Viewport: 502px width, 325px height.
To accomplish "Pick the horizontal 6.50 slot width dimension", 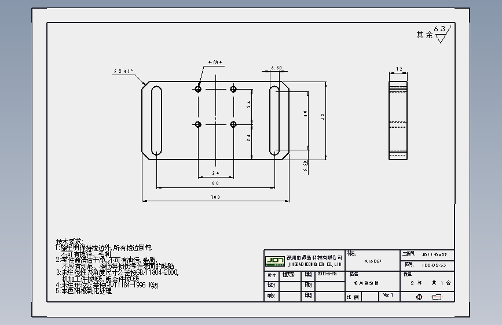I will 277,68.
